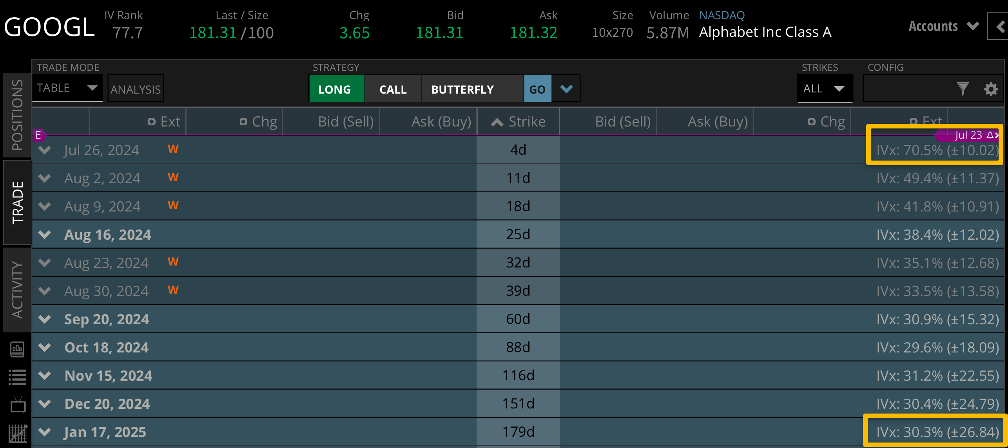Open the TV live feed icon
Image resolution: width=1008 pixels, height=448 pixels.
[17, 405]
